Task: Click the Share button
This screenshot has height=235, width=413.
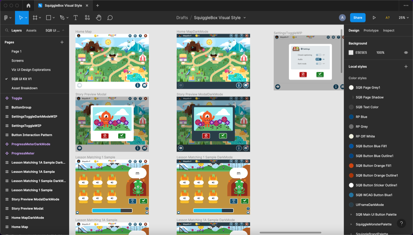Action: [x=358, y=18]
